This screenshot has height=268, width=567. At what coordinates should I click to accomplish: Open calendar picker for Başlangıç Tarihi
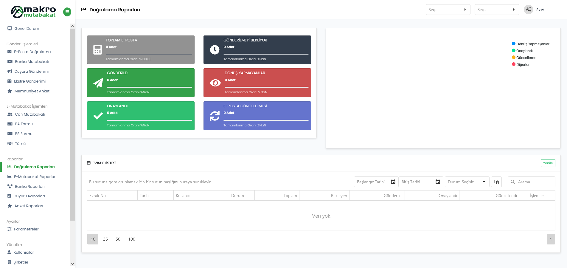393,182
